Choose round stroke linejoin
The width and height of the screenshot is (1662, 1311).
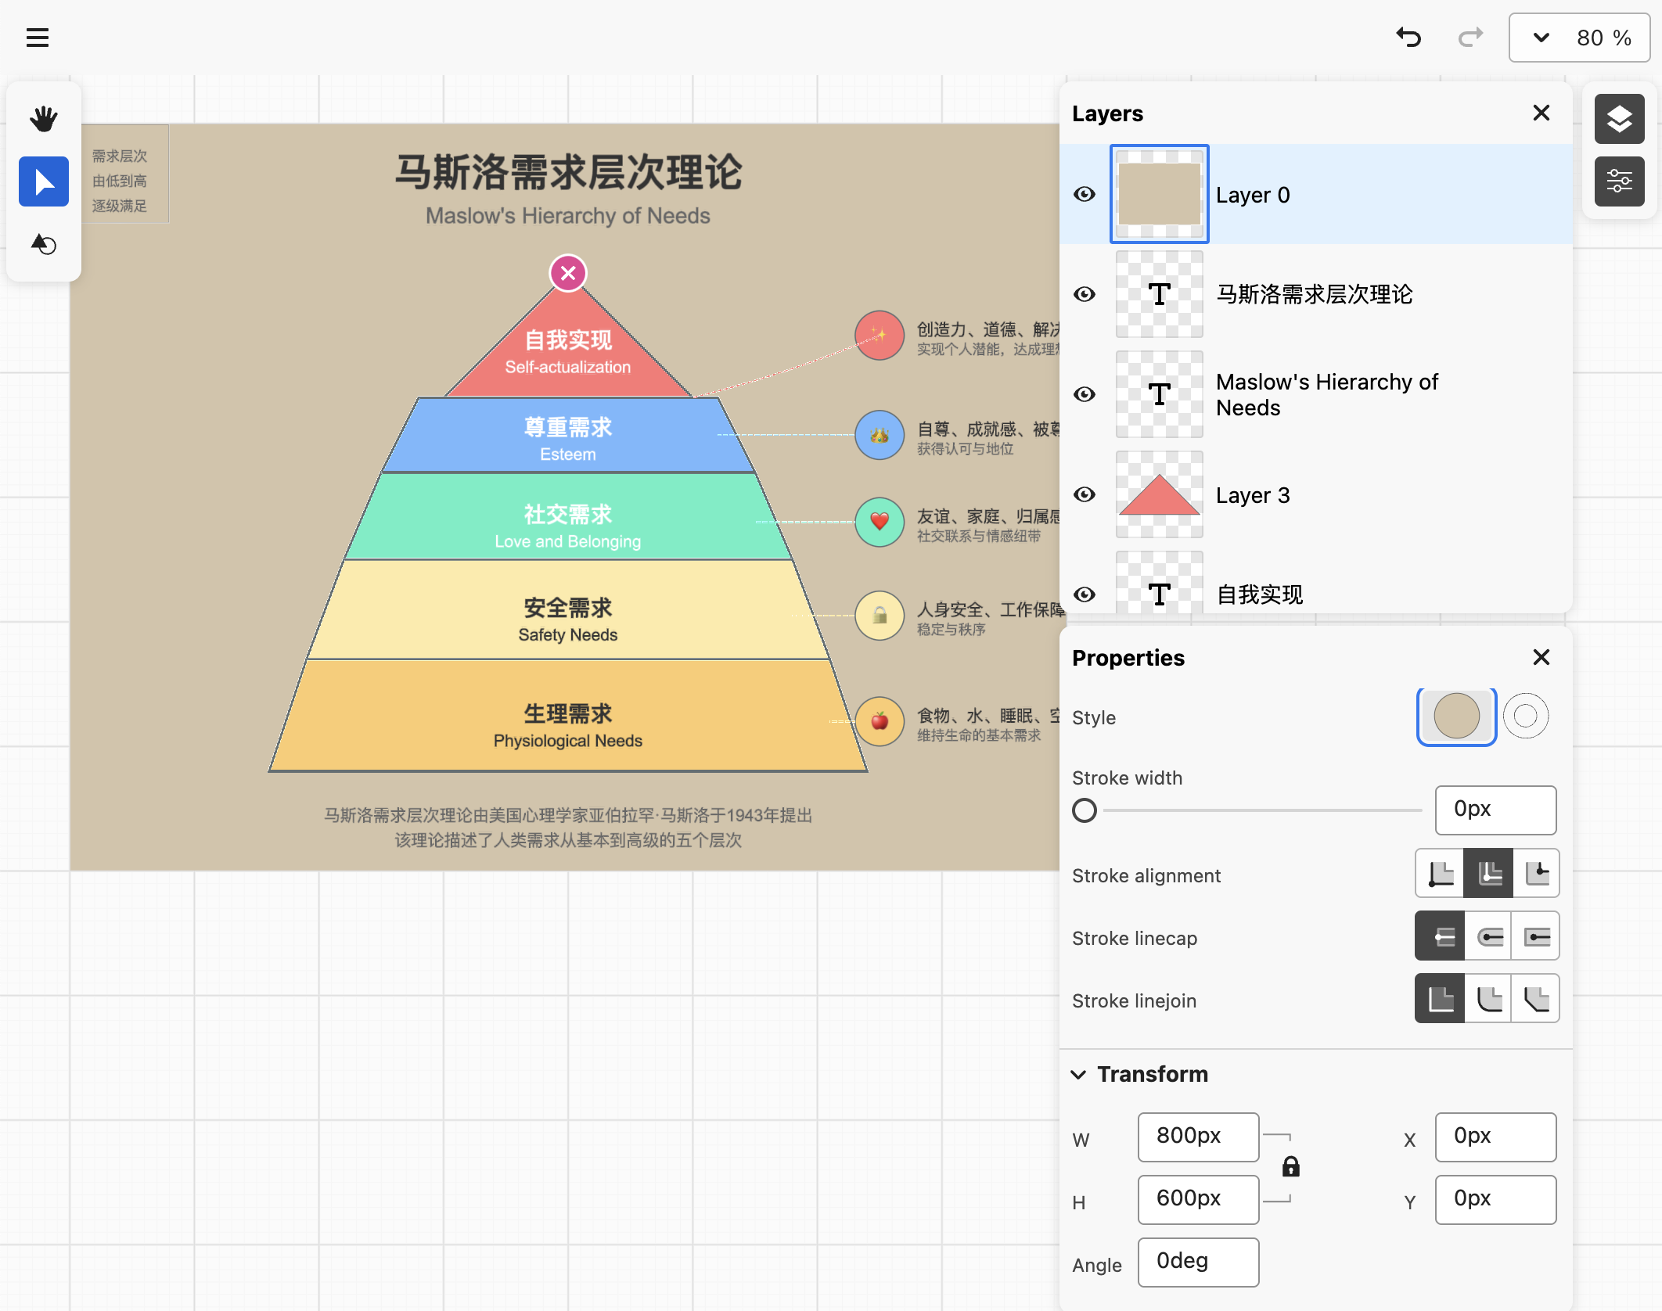(1488, 998)
